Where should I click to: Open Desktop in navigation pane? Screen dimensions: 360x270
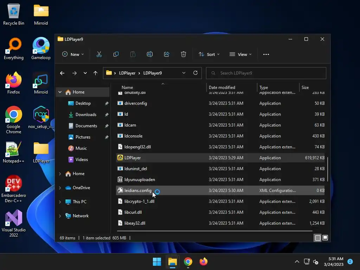[x=83, y=103]
